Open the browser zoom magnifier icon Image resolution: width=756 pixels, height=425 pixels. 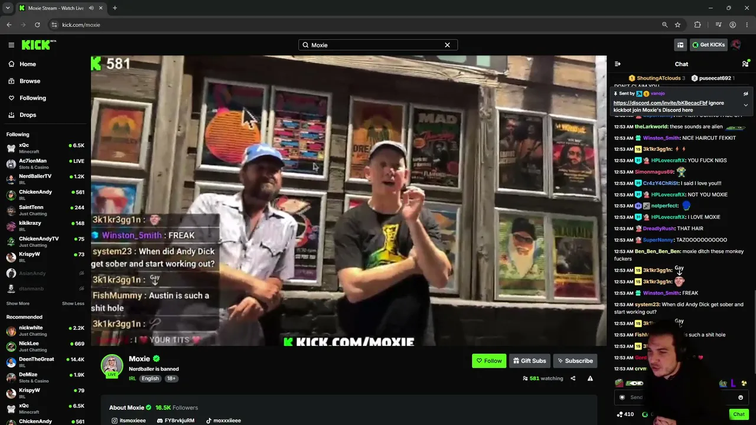coord(664,25)
